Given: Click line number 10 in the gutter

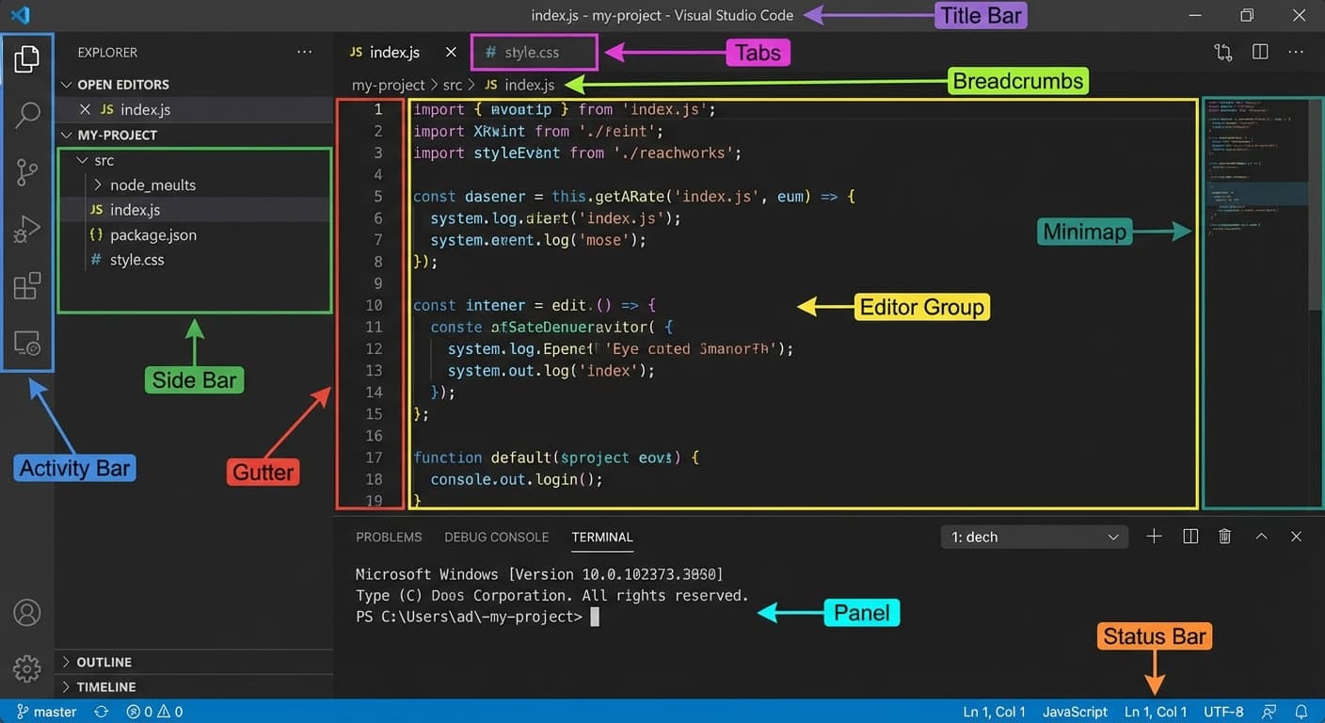Looking at the screenshot, I should [x=375, y=305].
